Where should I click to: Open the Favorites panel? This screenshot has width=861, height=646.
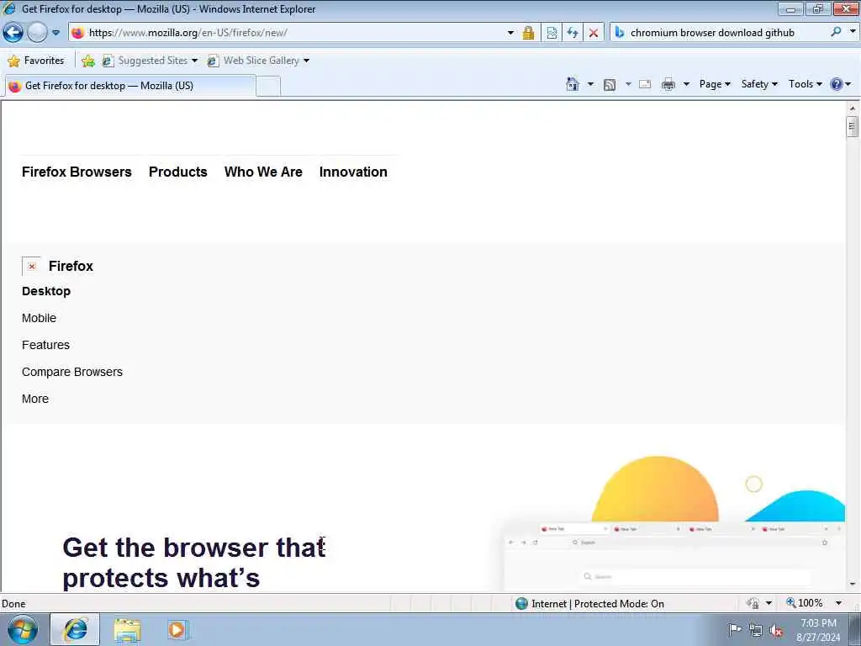[36, 61]
